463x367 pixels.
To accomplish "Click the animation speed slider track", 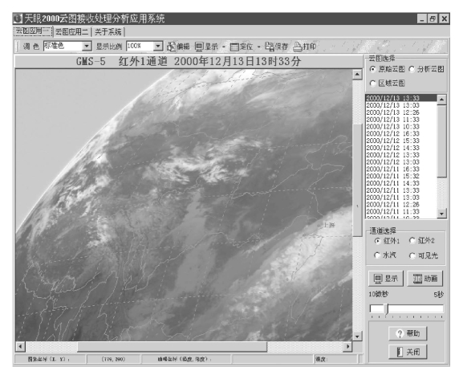I will 407,309.
